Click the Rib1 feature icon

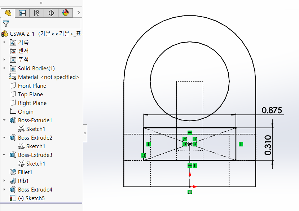(13, 181)
